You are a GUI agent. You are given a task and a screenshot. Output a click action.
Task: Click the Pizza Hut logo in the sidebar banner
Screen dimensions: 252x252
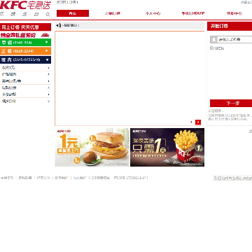tap(45, 35)
